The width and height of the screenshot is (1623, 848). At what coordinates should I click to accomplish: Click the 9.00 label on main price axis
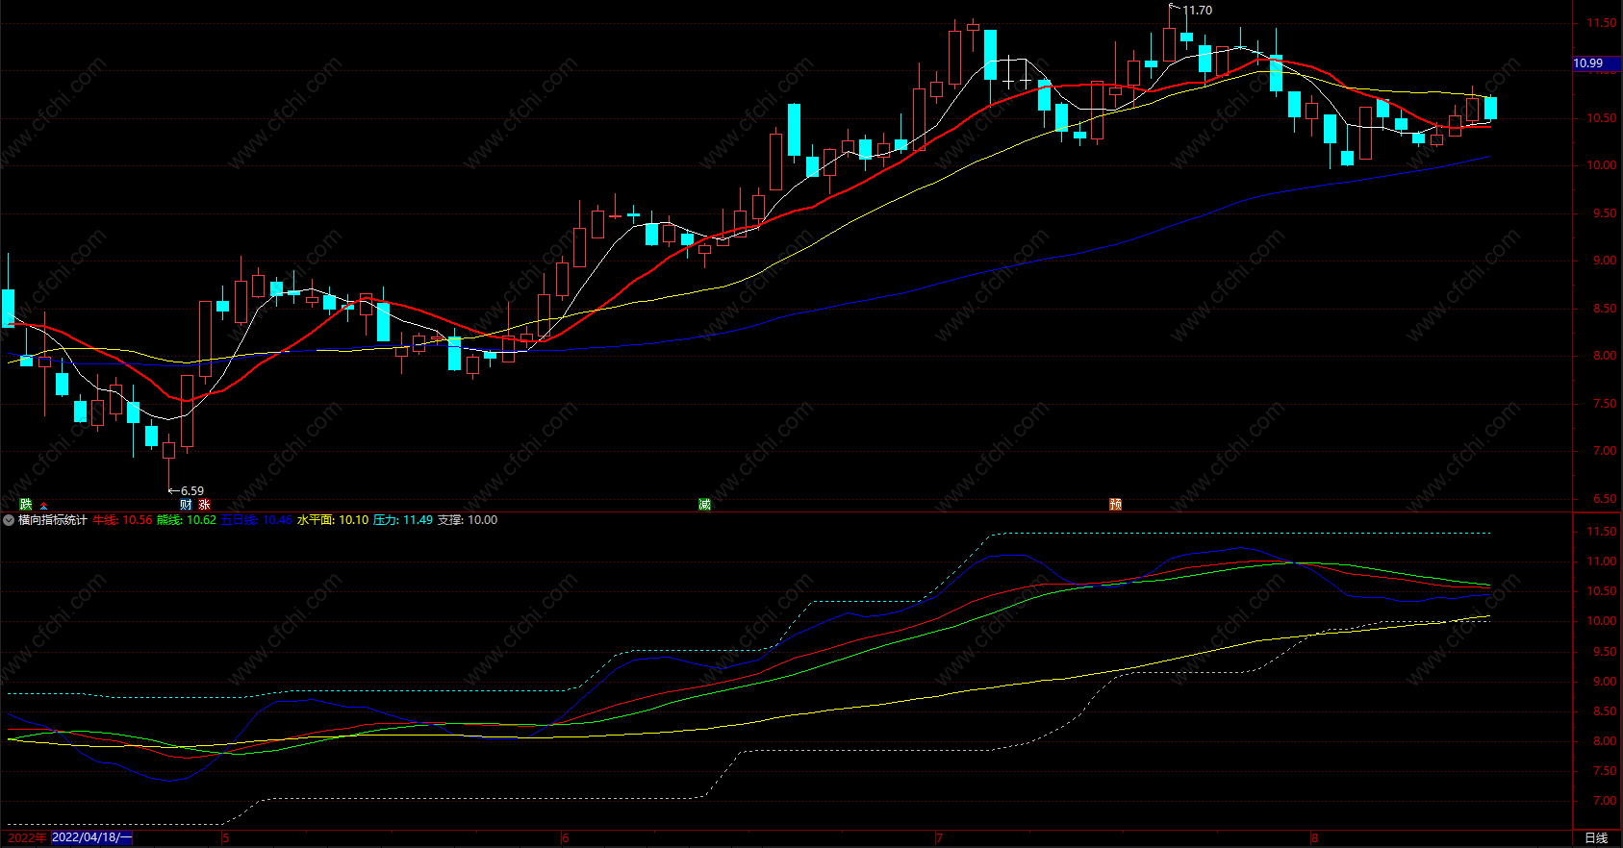(x=1604, y=261)
